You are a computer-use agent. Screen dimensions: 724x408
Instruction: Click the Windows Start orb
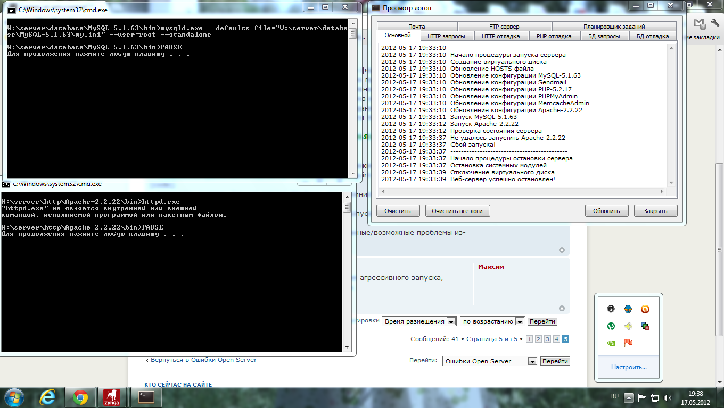tap(14, 397)
